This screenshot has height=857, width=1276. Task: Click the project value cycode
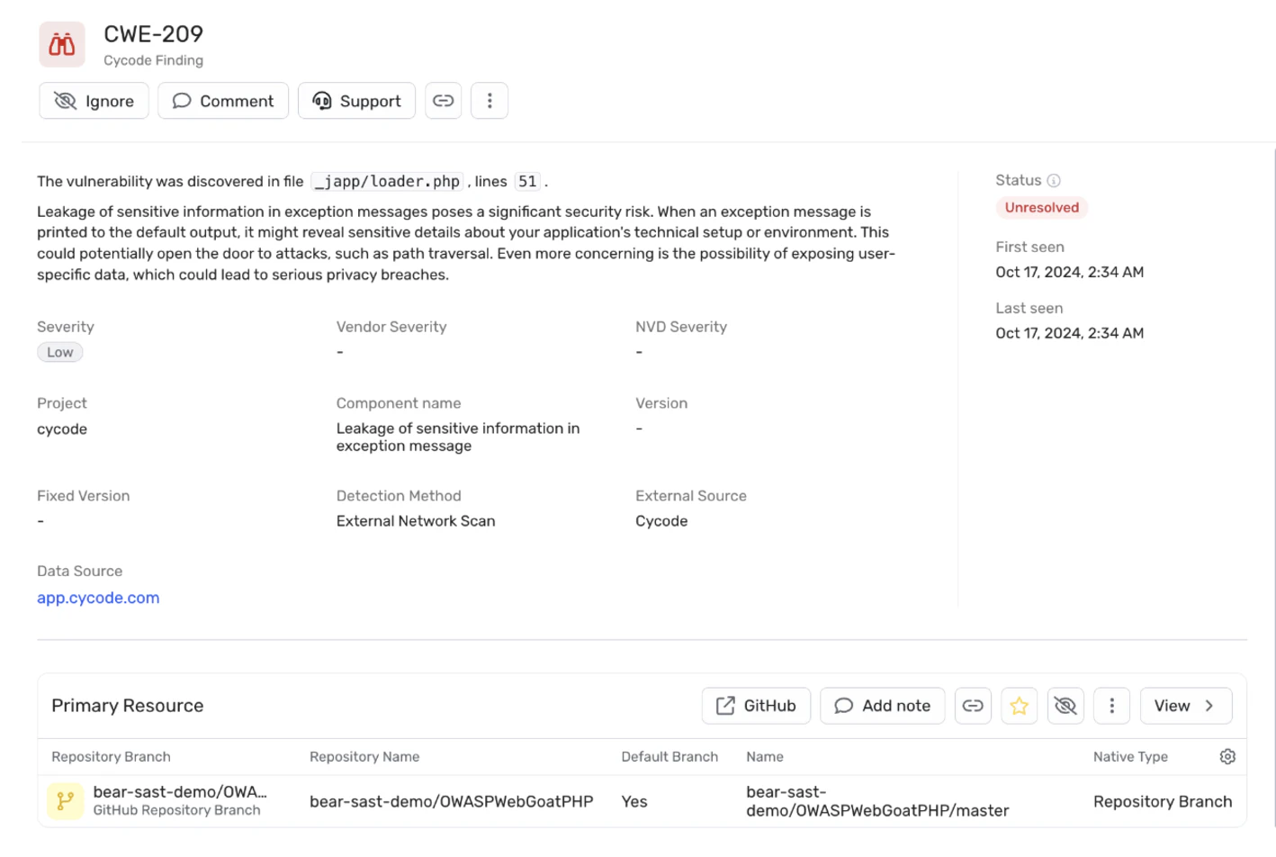click(62, 429)
